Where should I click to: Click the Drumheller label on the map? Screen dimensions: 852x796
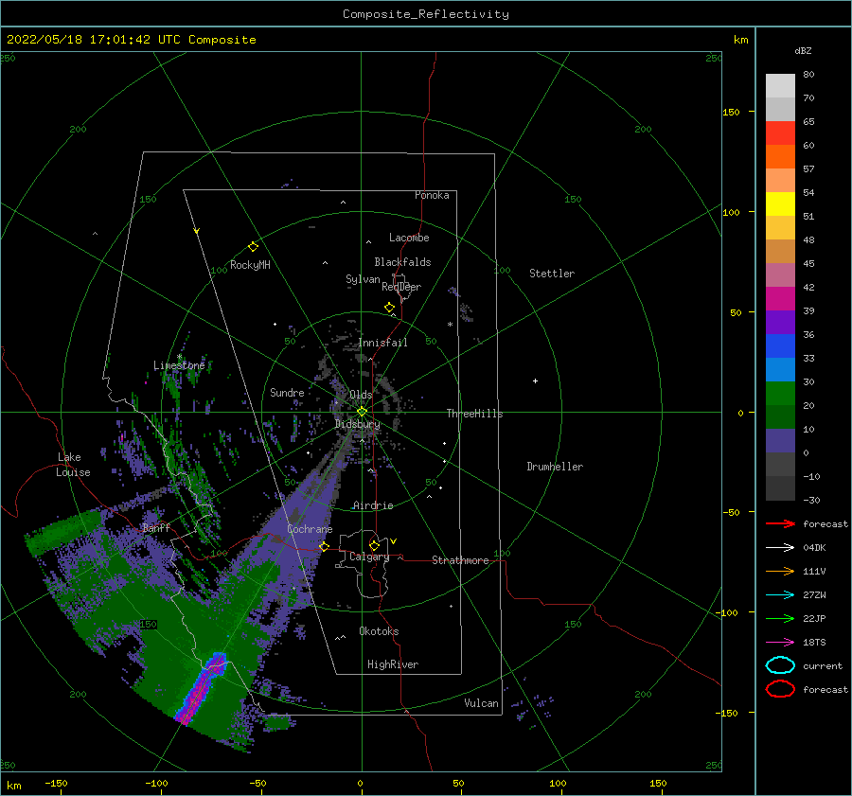point(555,467)
